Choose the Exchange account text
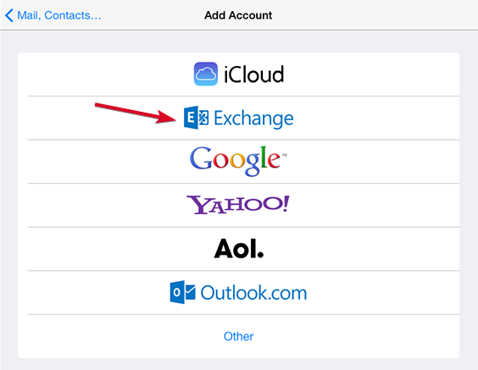 pos(253,119)
